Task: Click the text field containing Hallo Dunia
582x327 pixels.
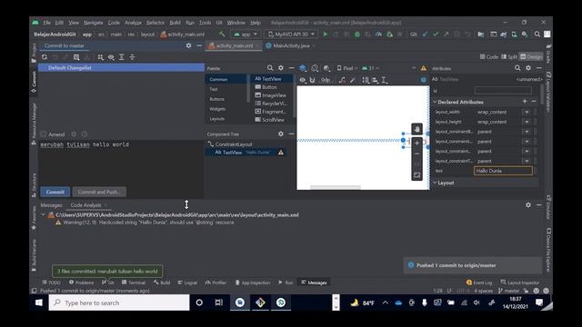Action: tap(503, 171)
